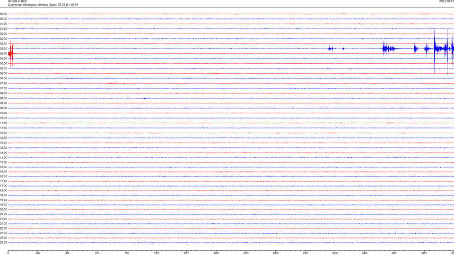This screenshot has height=255, width=454.
Task: Click the 10:00 time label
Action: tap(3, 113)
